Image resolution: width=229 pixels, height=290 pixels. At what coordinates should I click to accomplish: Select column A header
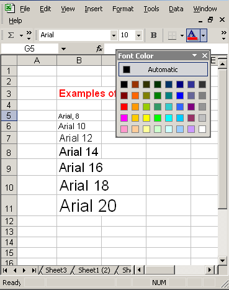(37, 60)
